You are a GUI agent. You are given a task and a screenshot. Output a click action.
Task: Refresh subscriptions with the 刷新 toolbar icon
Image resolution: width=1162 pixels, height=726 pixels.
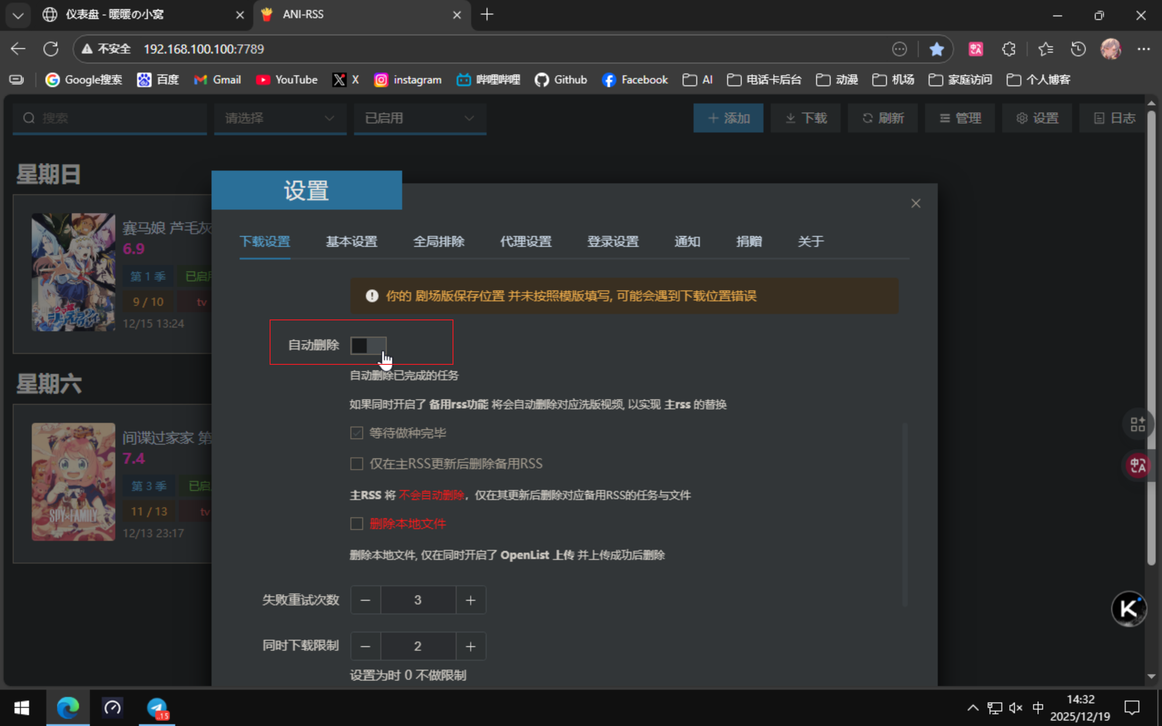[x=882, y=118]
